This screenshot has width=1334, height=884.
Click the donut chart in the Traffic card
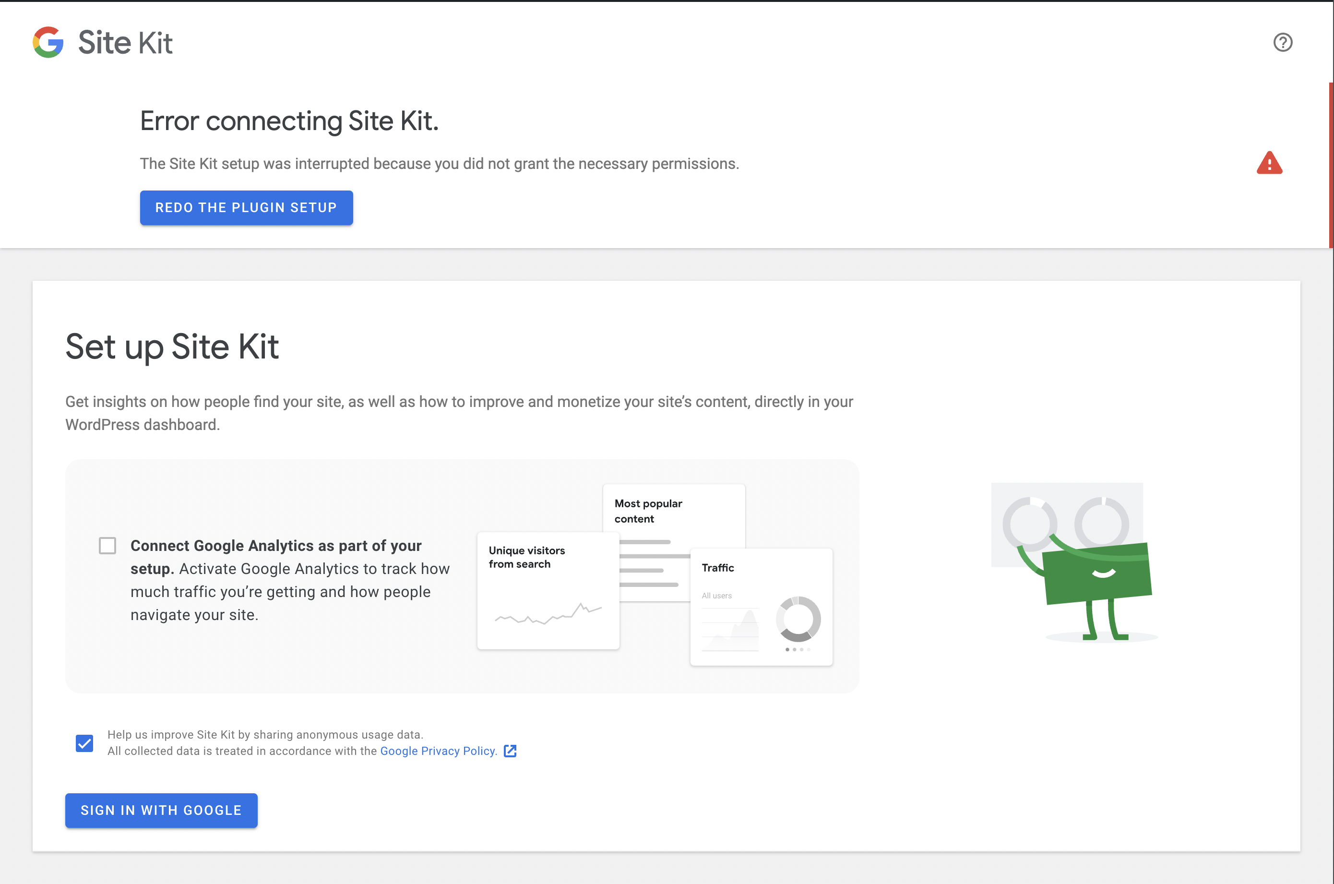click(799, 619)
